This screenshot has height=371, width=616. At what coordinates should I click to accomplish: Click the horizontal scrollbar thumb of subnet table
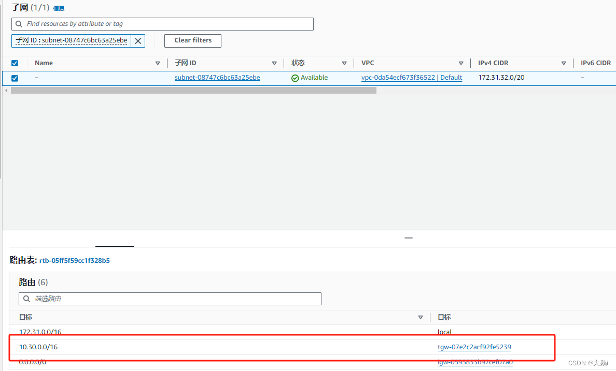(194, 90)
